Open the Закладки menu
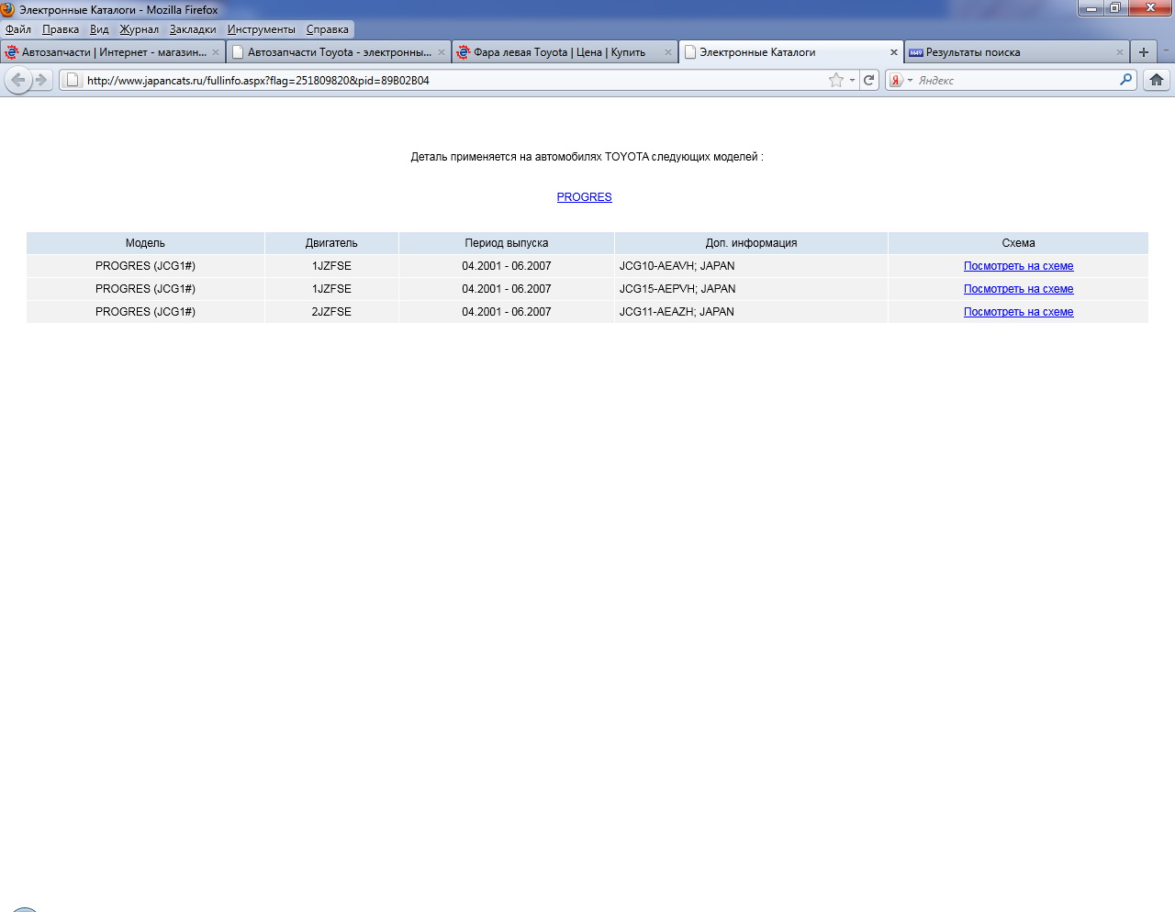The width and height of the screenshot is (1175, 912). point(193,29)
